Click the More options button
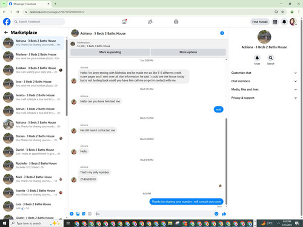Viewport: 303px width, 227px height. point(188,52)
